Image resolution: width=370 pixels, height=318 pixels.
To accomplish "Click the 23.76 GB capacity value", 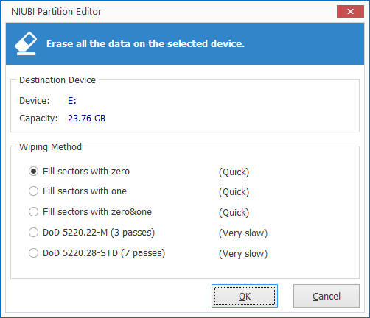I will point(86,119).
